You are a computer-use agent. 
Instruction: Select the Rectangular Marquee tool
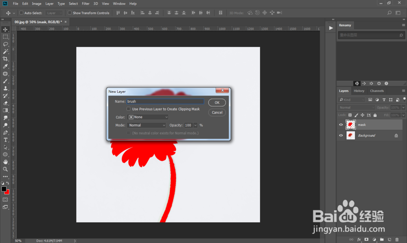pos(5,37)
